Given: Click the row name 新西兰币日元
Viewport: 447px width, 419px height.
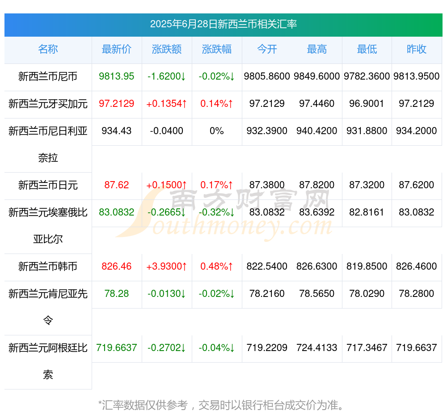Looking at the screenshot, I should [48, 185].
